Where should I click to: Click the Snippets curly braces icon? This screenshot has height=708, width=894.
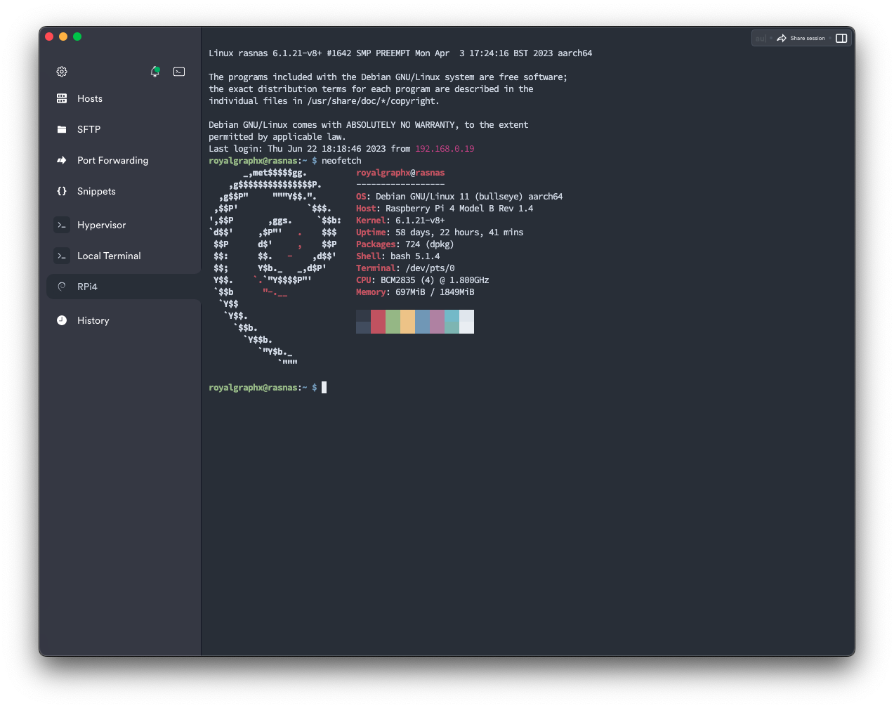click(x=62, y=191)
